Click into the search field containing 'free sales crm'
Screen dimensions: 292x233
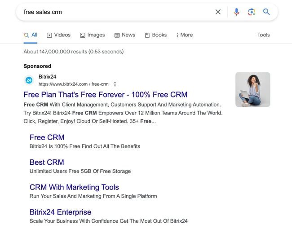point(112,12)
